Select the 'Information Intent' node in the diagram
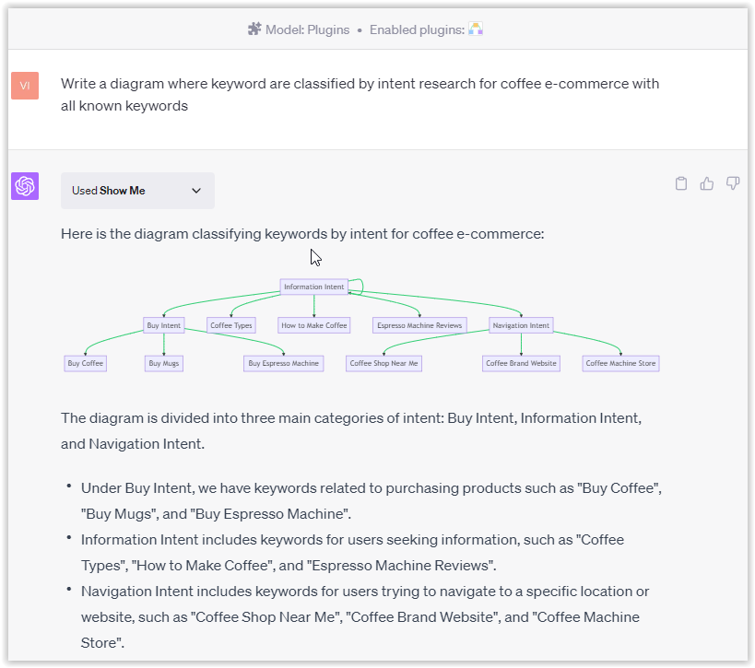The width and height of the screenshot is (755, 668). 313,287
